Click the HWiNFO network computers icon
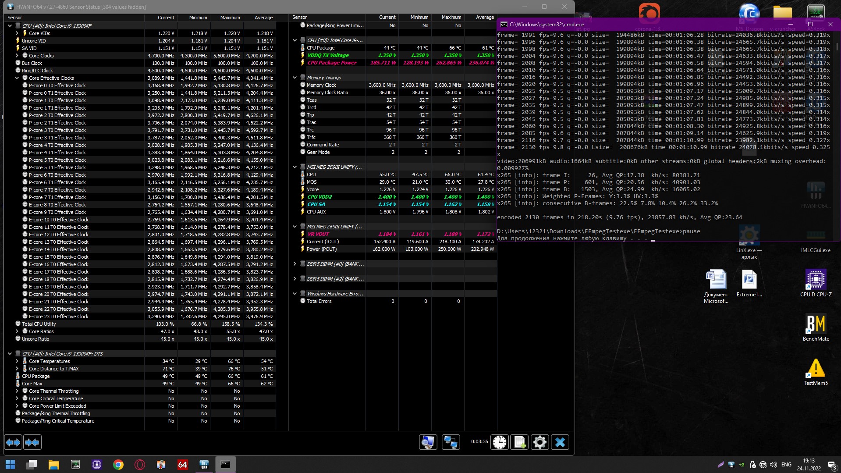The height and width of the screenshot is (473, 841). point(451,442)
